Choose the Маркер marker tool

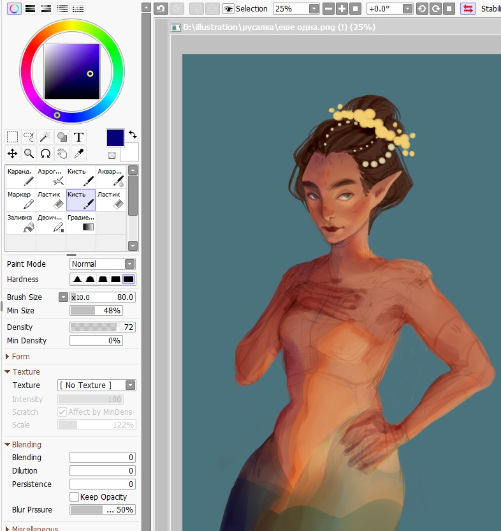20,200
